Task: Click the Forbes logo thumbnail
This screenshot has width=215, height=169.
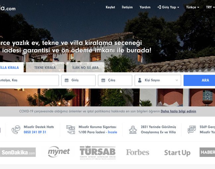Action: [x=138, y=152]
